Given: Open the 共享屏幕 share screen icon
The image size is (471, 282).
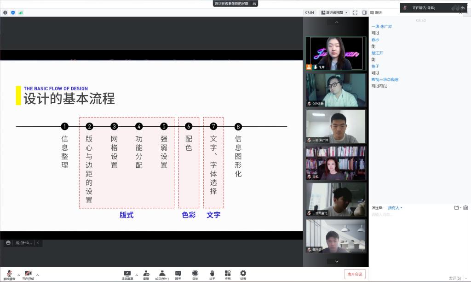Looking at the screenshot, I should click(x=127, y=275).
